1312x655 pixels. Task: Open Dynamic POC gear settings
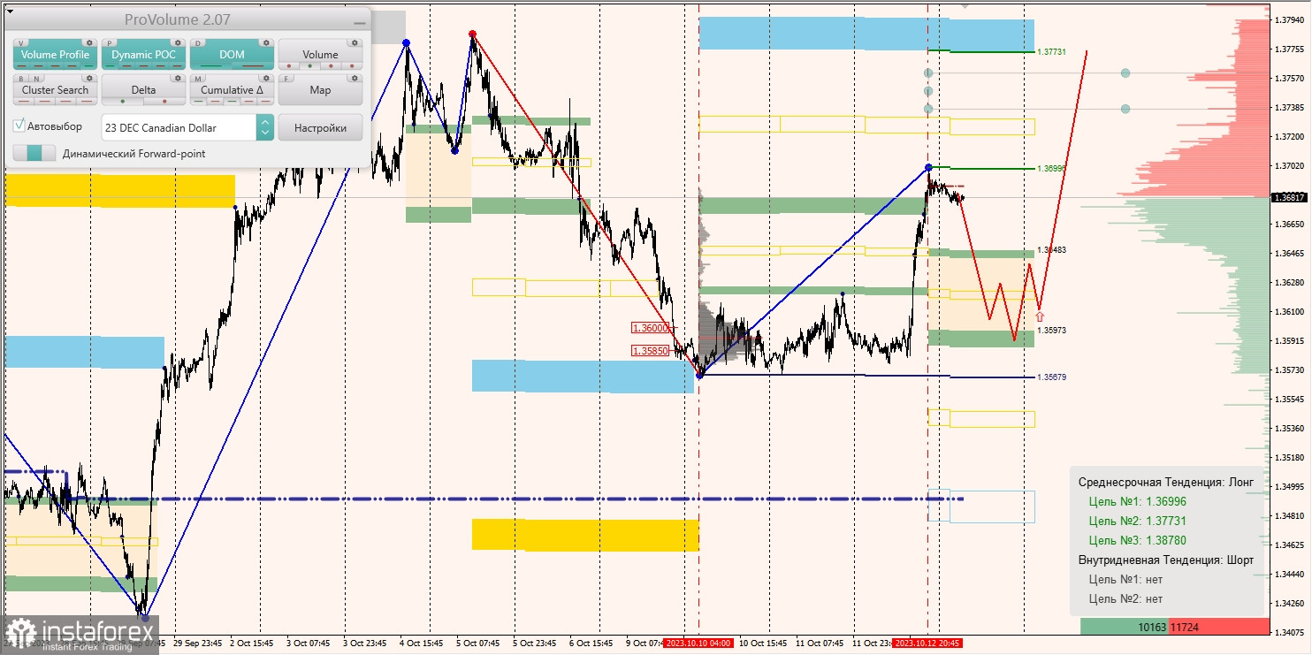(x=177, y=42)
